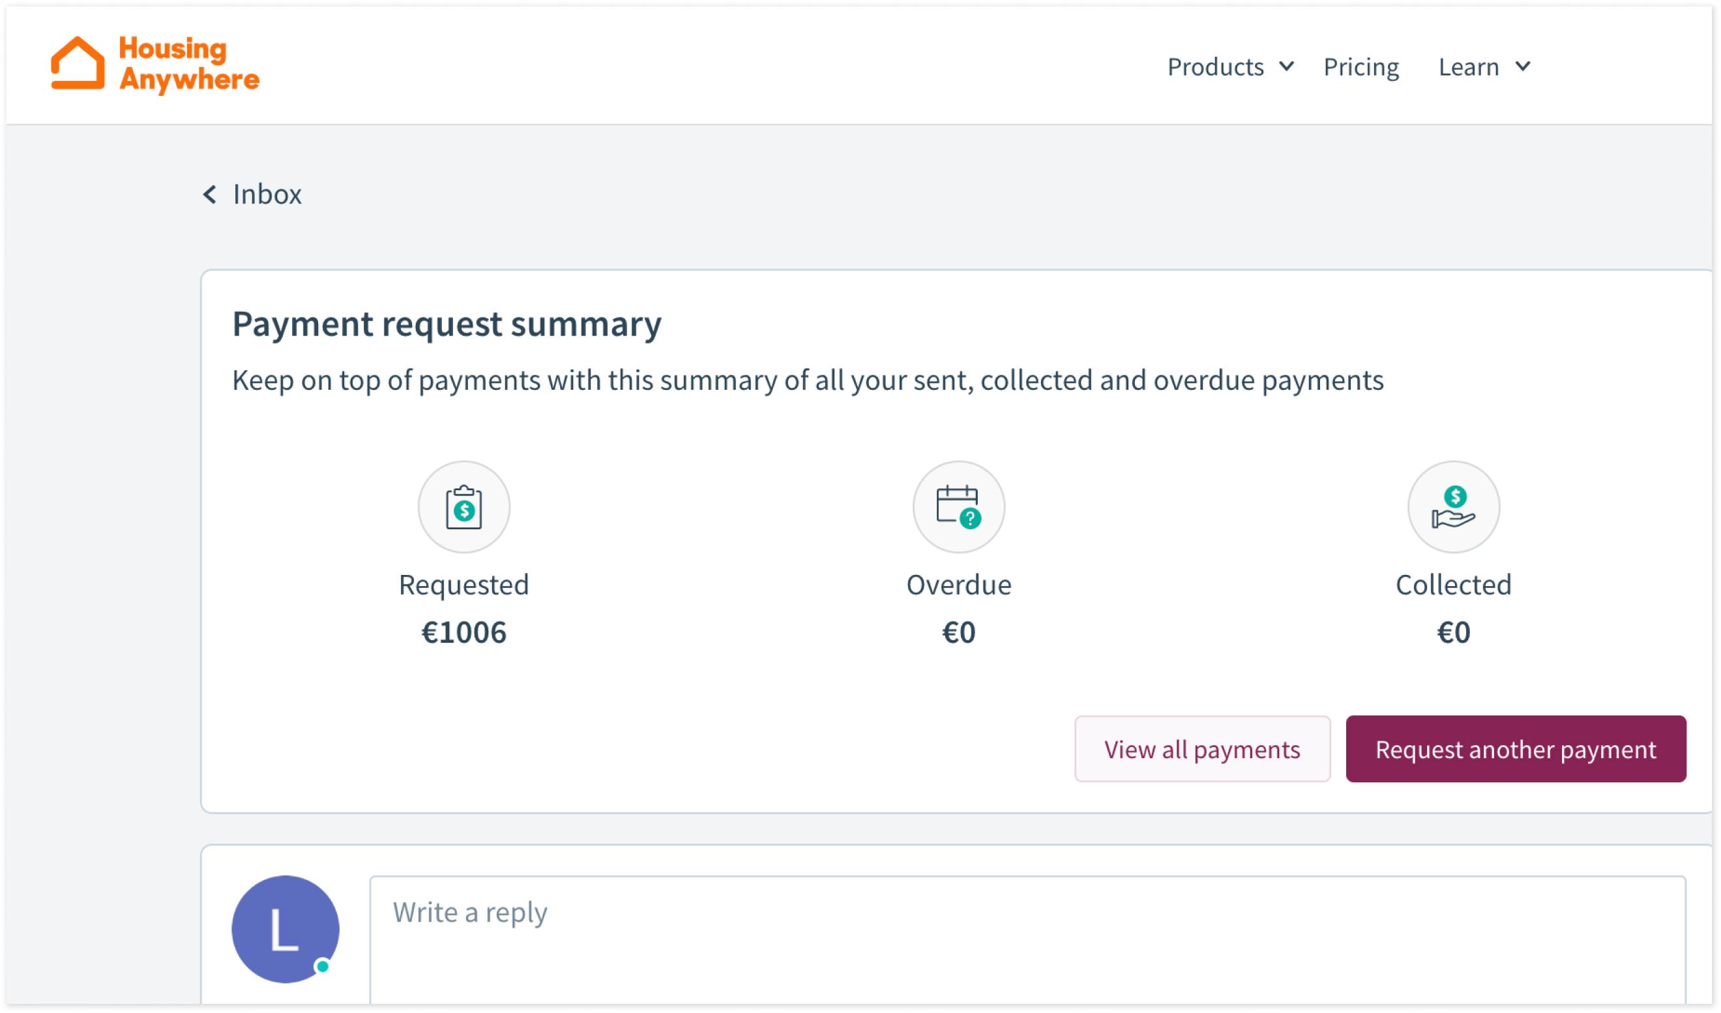The height and width of the screenshot is (1013, 1721).
Task: Go to the Pricing page
Action: click(1361, 67)
